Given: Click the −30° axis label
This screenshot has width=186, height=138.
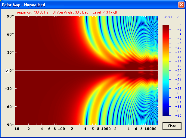Looking at the screenshot, I should point(9,89).
